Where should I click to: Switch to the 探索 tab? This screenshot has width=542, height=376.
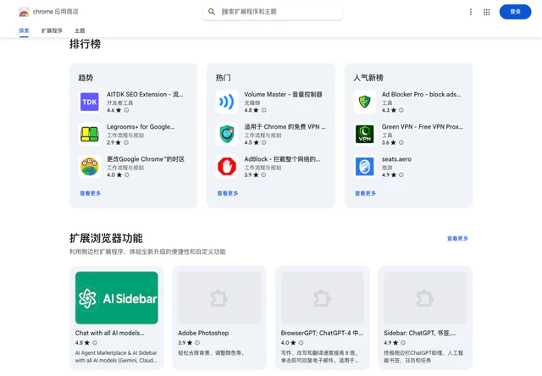[x=24, y=30]
